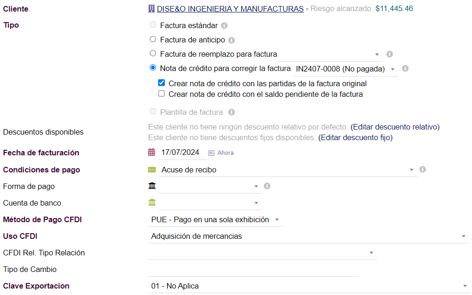Click info icon next to Factura de anticipo
This screenshot has height=295, width=472.
[x=231, y=40]
